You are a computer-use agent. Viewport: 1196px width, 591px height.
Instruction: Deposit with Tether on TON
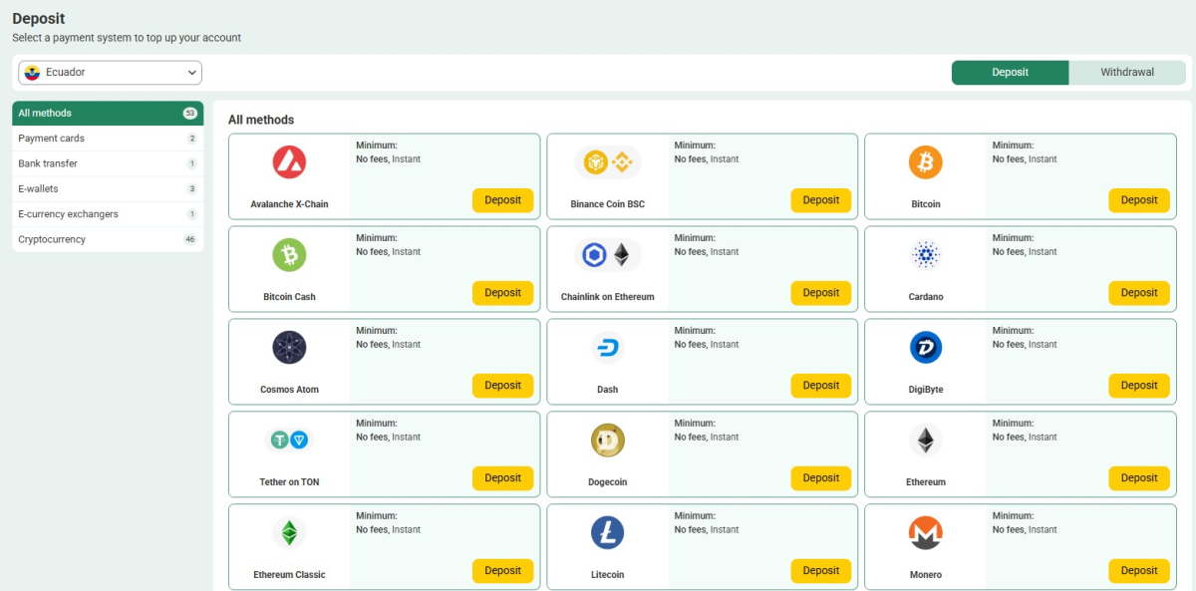point(503,478)
